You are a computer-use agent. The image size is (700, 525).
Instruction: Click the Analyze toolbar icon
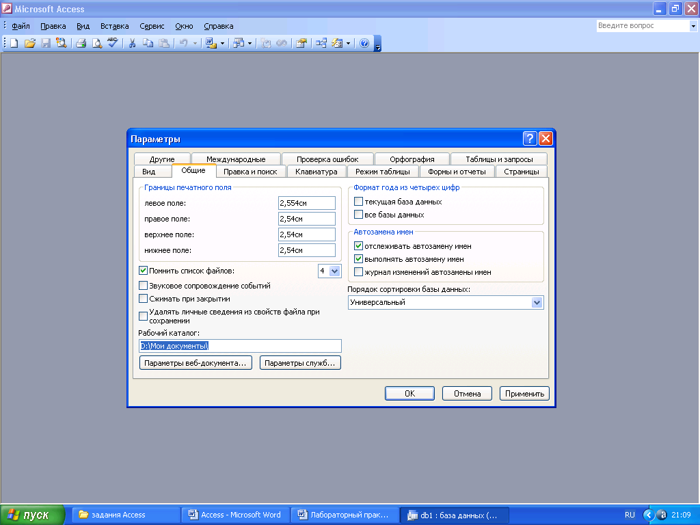(239, 43)
